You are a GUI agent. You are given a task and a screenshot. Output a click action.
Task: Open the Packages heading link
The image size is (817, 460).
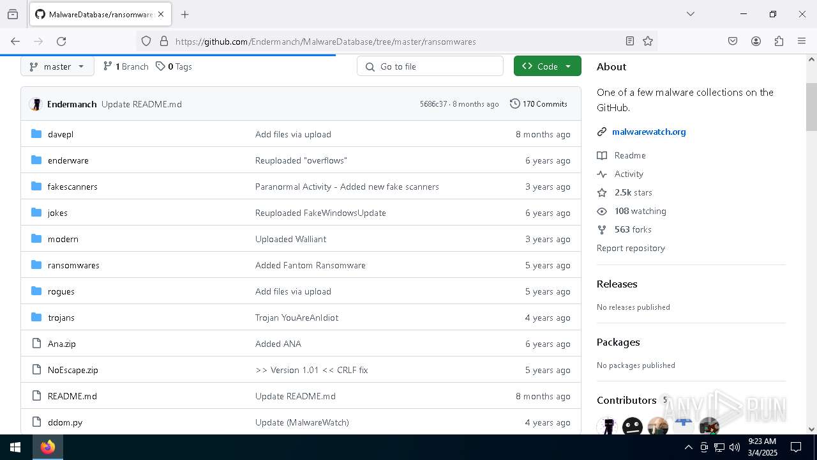point(618,342)
